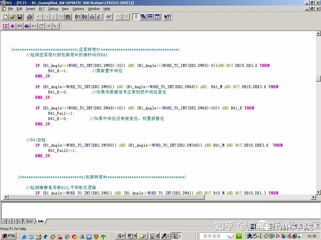Click the horizontal scrollbar right arrow
This screenshot has height=240, width=321.
[x=313, y=197]
